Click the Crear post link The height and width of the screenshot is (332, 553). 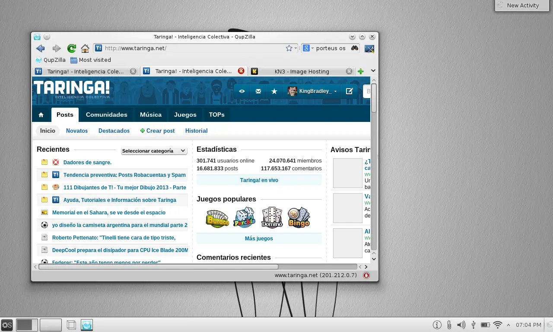158,131
